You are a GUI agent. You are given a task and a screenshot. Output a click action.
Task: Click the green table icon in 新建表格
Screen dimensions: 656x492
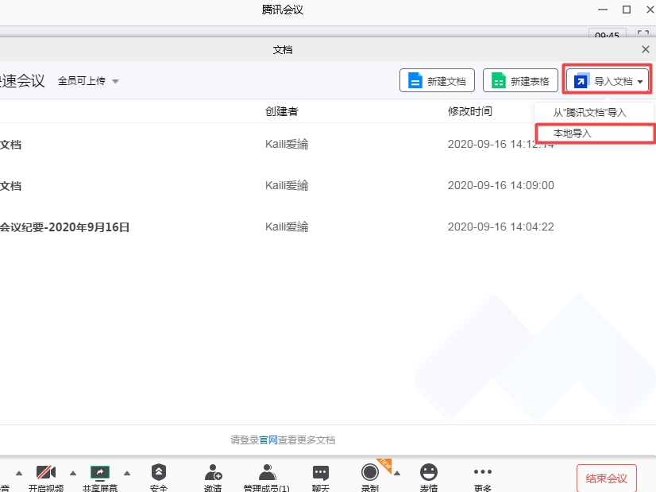[x=498, y=80]
